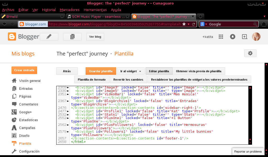Click the Ver blog button
268x157 pixels.
(95, 37)
